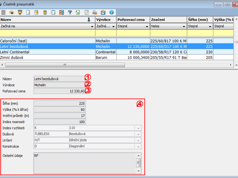This screenshot has width=238, height=178.
Task: Click the eye view-record icon
Action: coord(11,13)
